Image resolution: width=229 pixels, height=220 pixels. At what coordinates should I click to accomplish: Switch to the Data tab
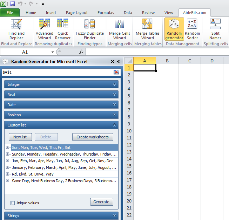click(x=128, y=13)
